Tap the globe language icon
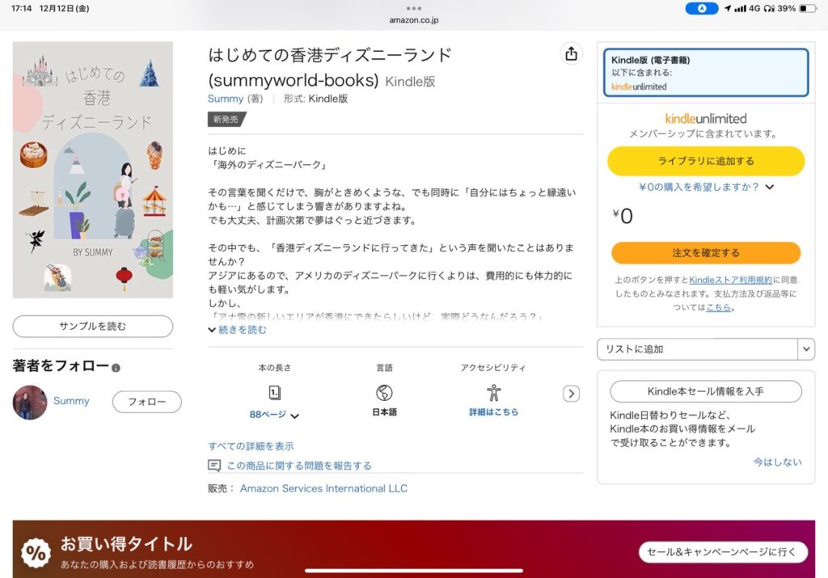 coord(384,393)
